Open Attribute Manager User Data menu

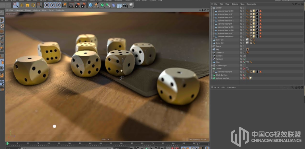click(x=231, y=87)
